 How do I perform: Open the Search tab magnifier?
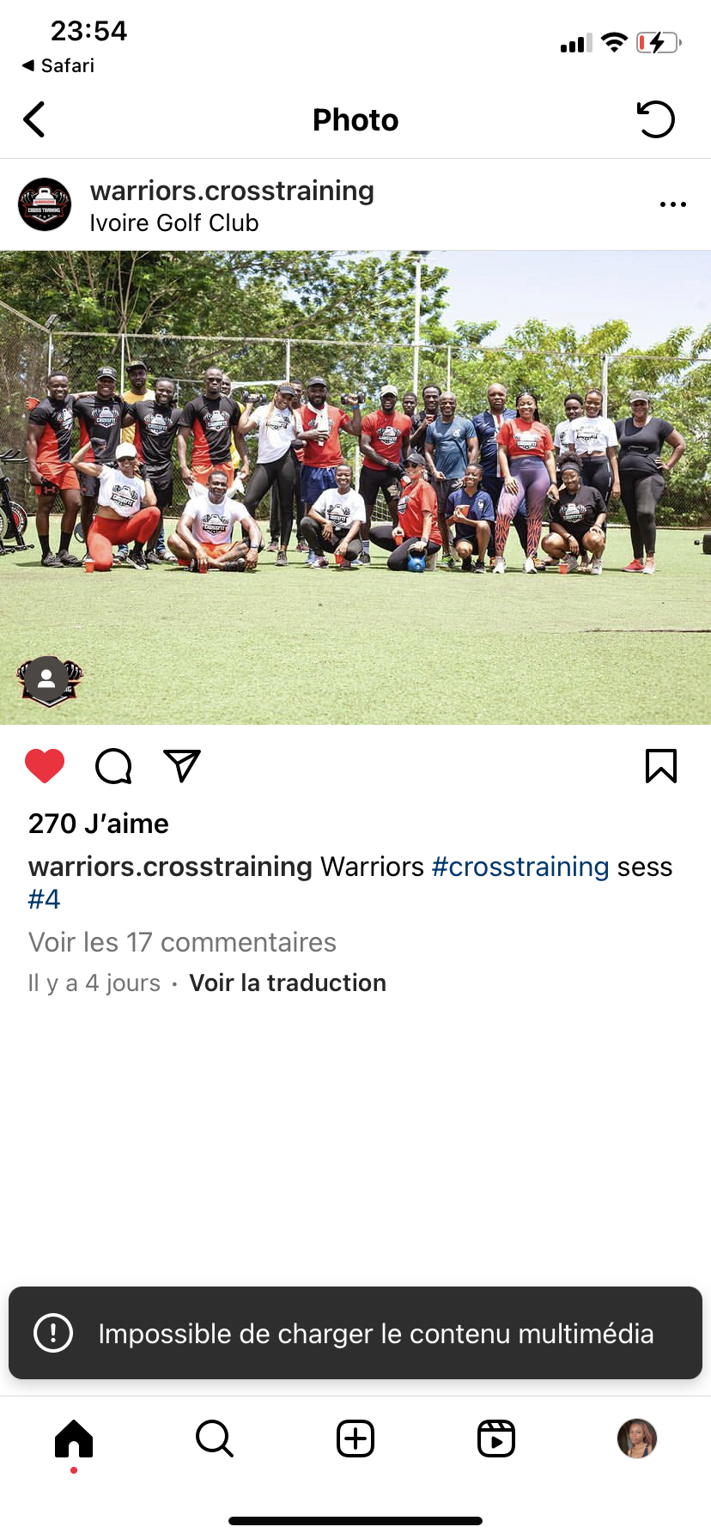coord(215,1439)
